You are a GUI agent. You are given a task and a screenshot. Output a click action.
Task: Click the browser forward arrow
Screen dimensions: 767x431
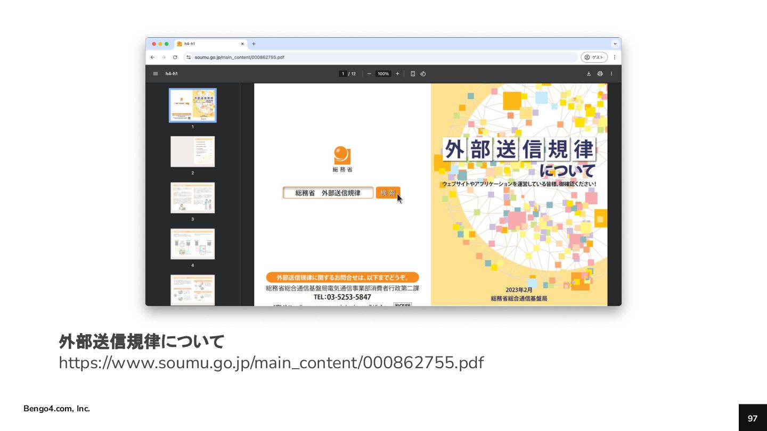click(x=164, y=57)
